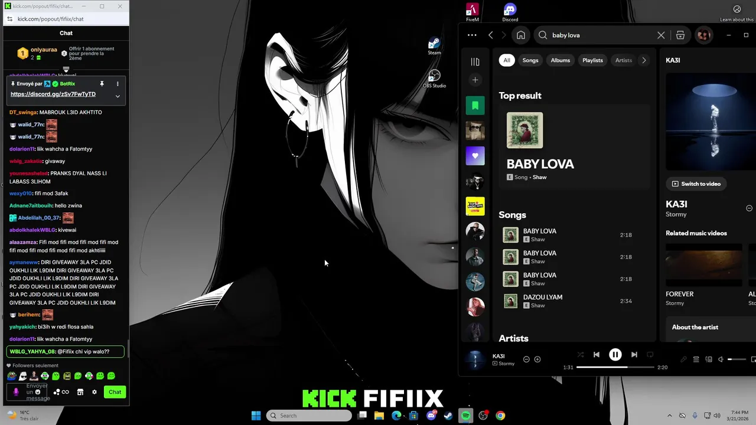Open the emoji picker smiley icon
The width and height of the screenshot is (756, 425).
(38, 392)
